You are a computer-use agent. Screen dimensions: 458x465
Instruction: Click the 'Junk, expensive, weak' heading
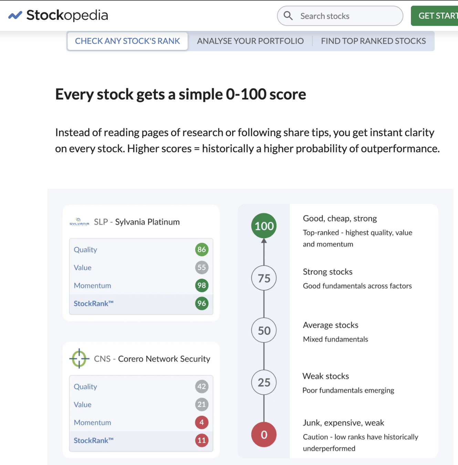pyautogui.click(x=343, y=423)
